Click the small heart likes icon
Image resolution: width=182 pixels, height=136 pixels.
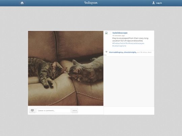click(x=106, y=52)
